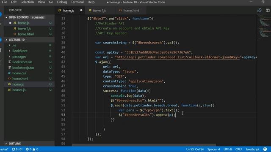This screenshot has height=152, width=271.
Task: Expand the BookStore folder
Action: 9,51
